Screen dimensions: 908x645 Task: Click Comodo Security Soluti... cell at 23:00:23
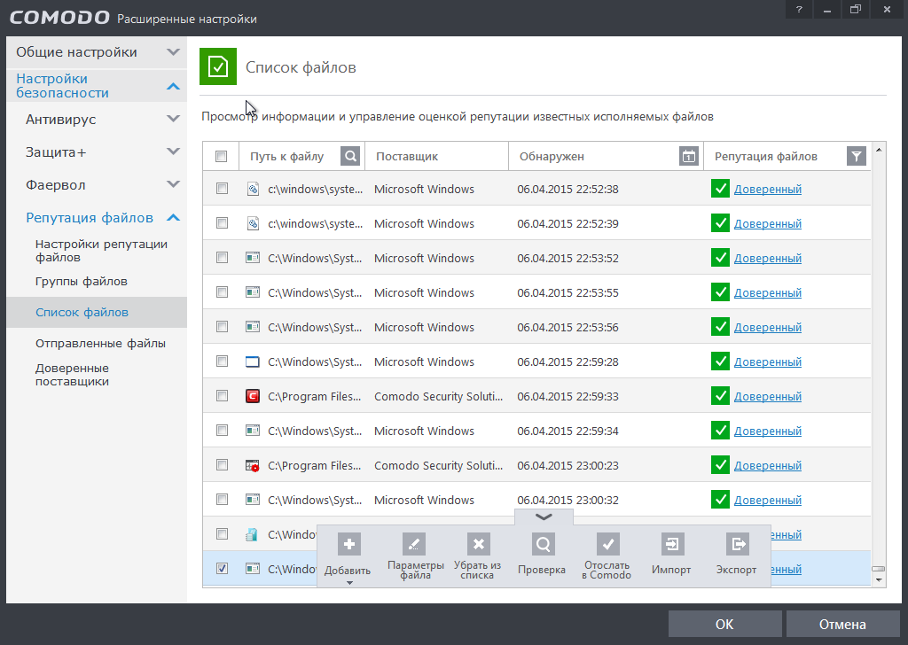pos(438,466)
